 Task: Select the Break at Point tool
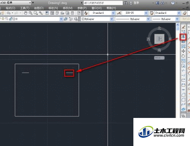click(x=183, y=80)
